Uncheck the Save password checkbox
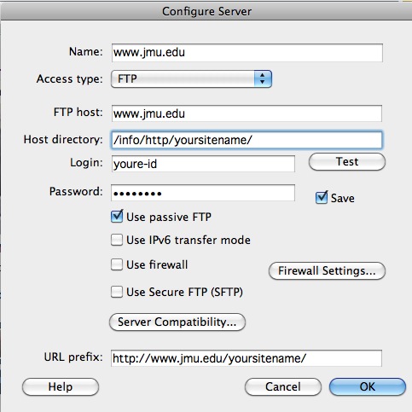 click(322, 197)
